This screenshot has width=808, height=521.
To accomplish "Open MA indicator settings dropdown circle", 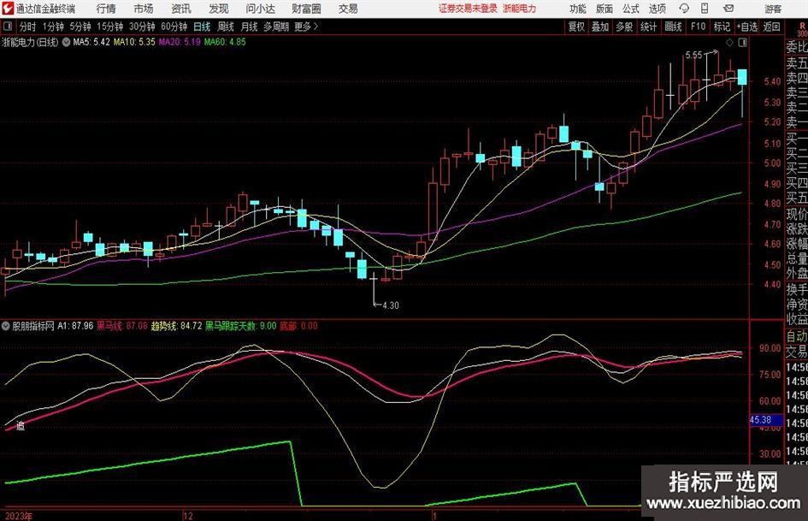I will (x=66, y=42).
